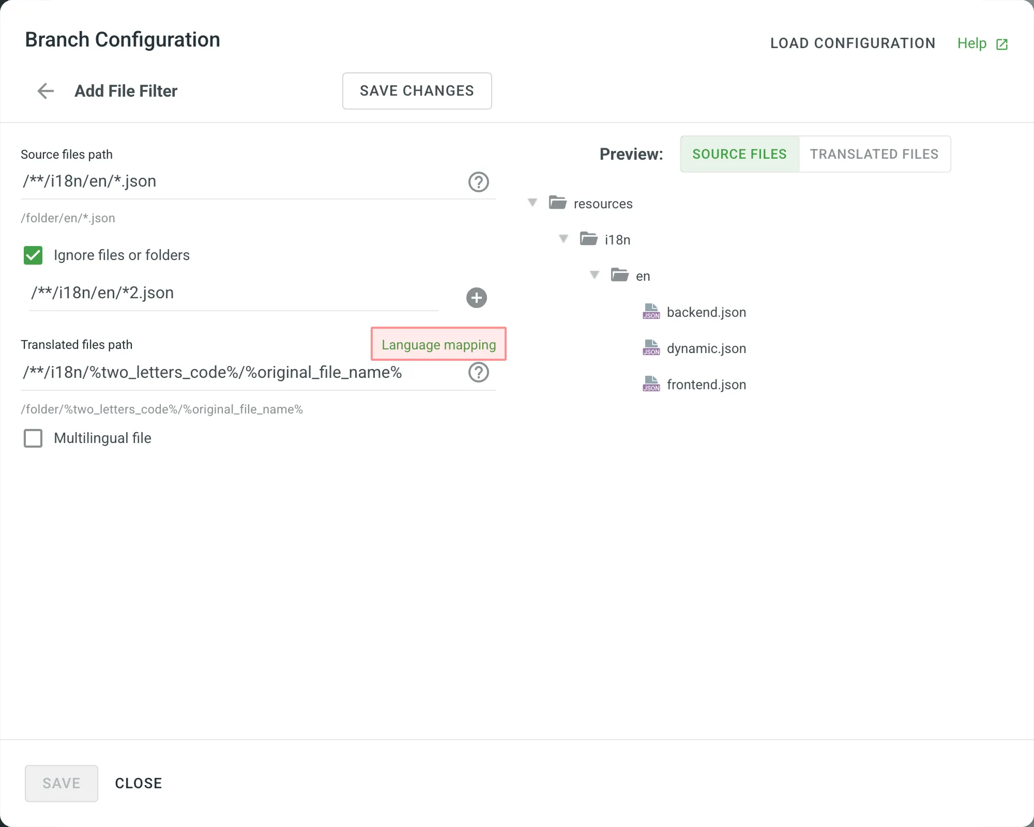Click the dynamic.json file icon
1034x827 pixels.
point(651,348)
